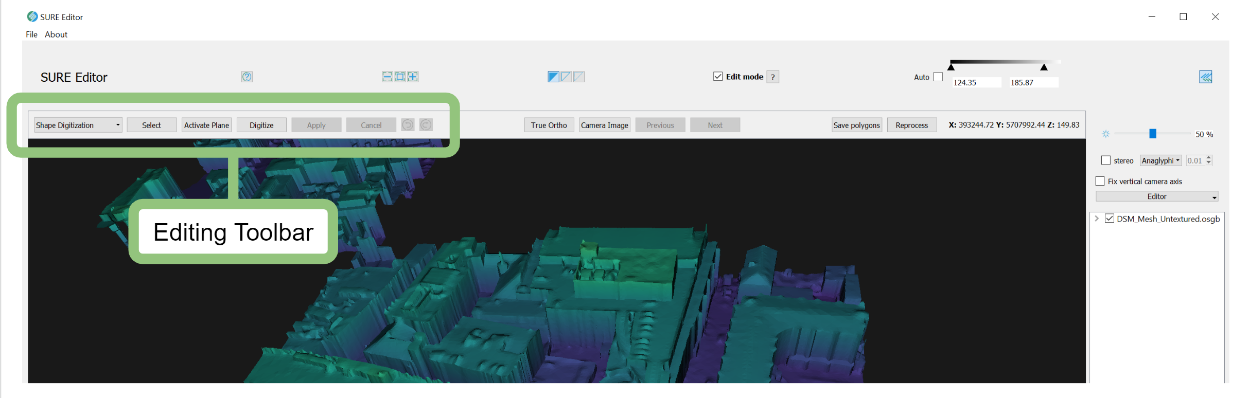Select the filled blue shading mode icon
The image size is (1249, 398).
click(553, 77)
